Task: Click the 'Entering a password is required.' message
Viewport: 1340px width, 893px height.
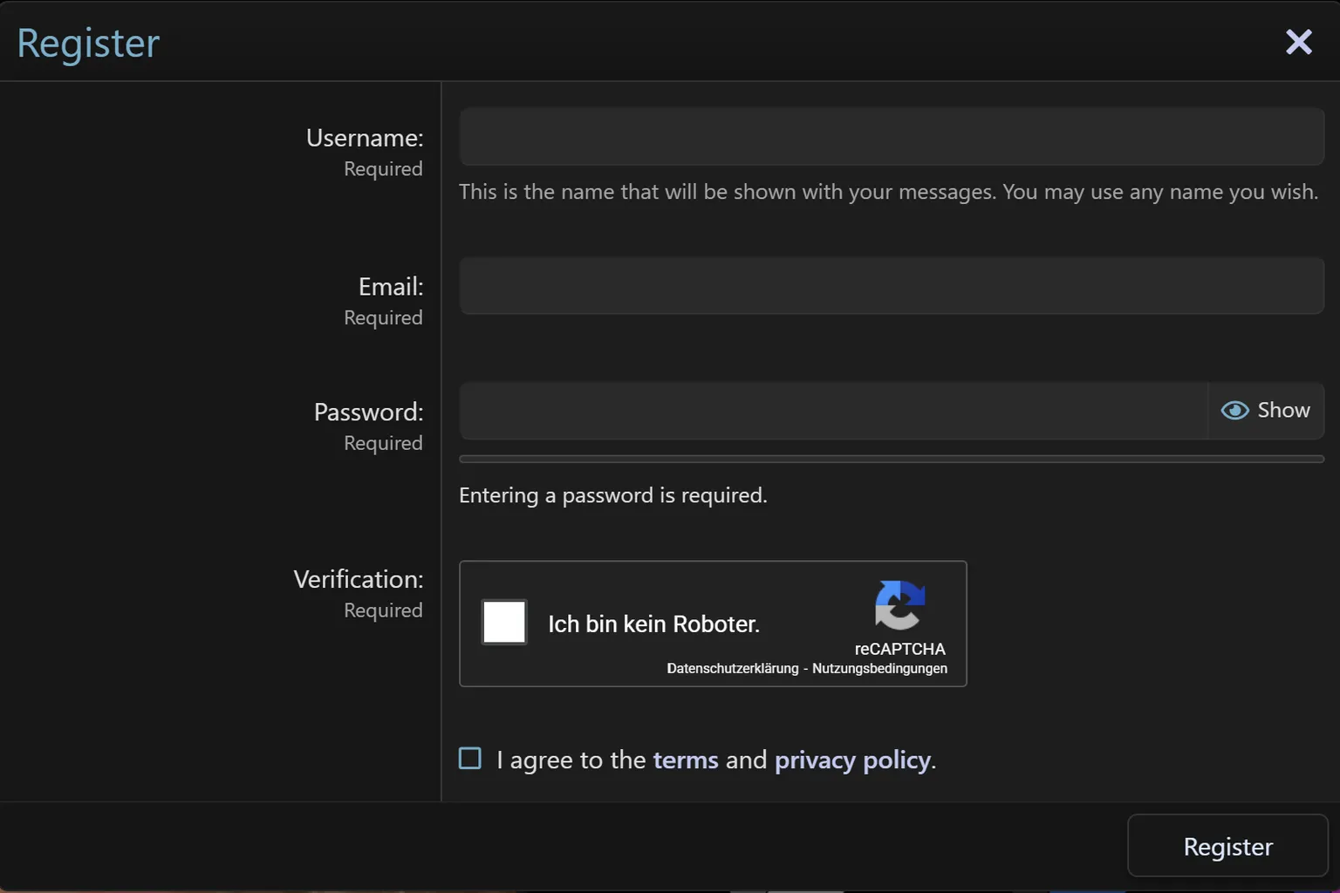Action: (613, 495)
